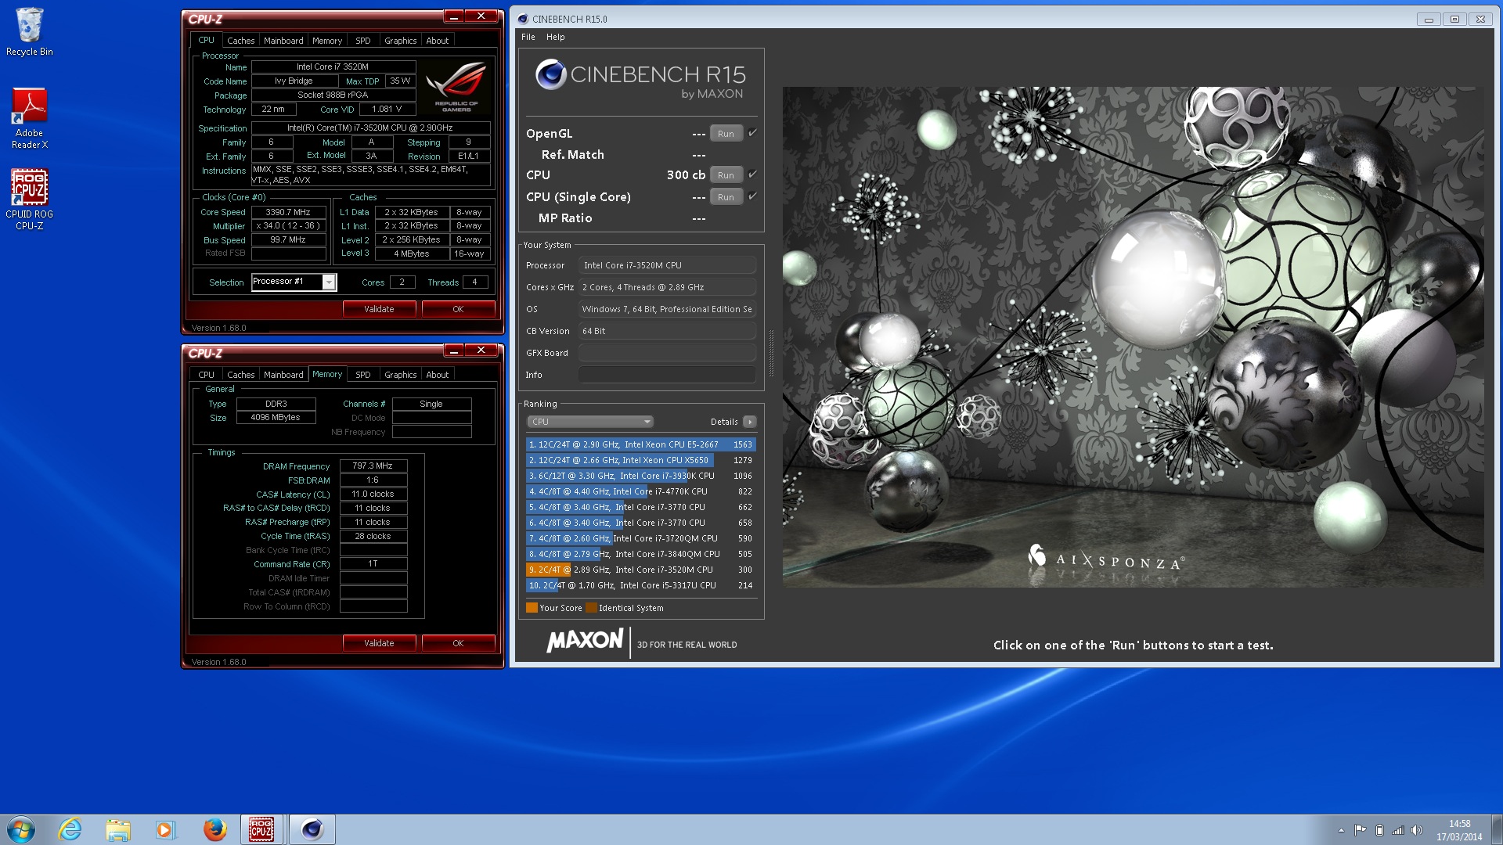Switch to Graphics tab in lower CPU-Z window
This screenshot has height=845, width=1503.
(400, 375)
